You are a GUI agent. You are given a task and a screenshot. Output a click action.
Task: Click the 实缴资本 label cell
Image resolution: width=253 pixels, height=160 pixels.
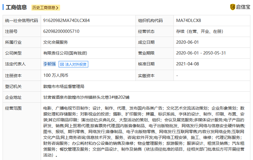coord(154,76)
